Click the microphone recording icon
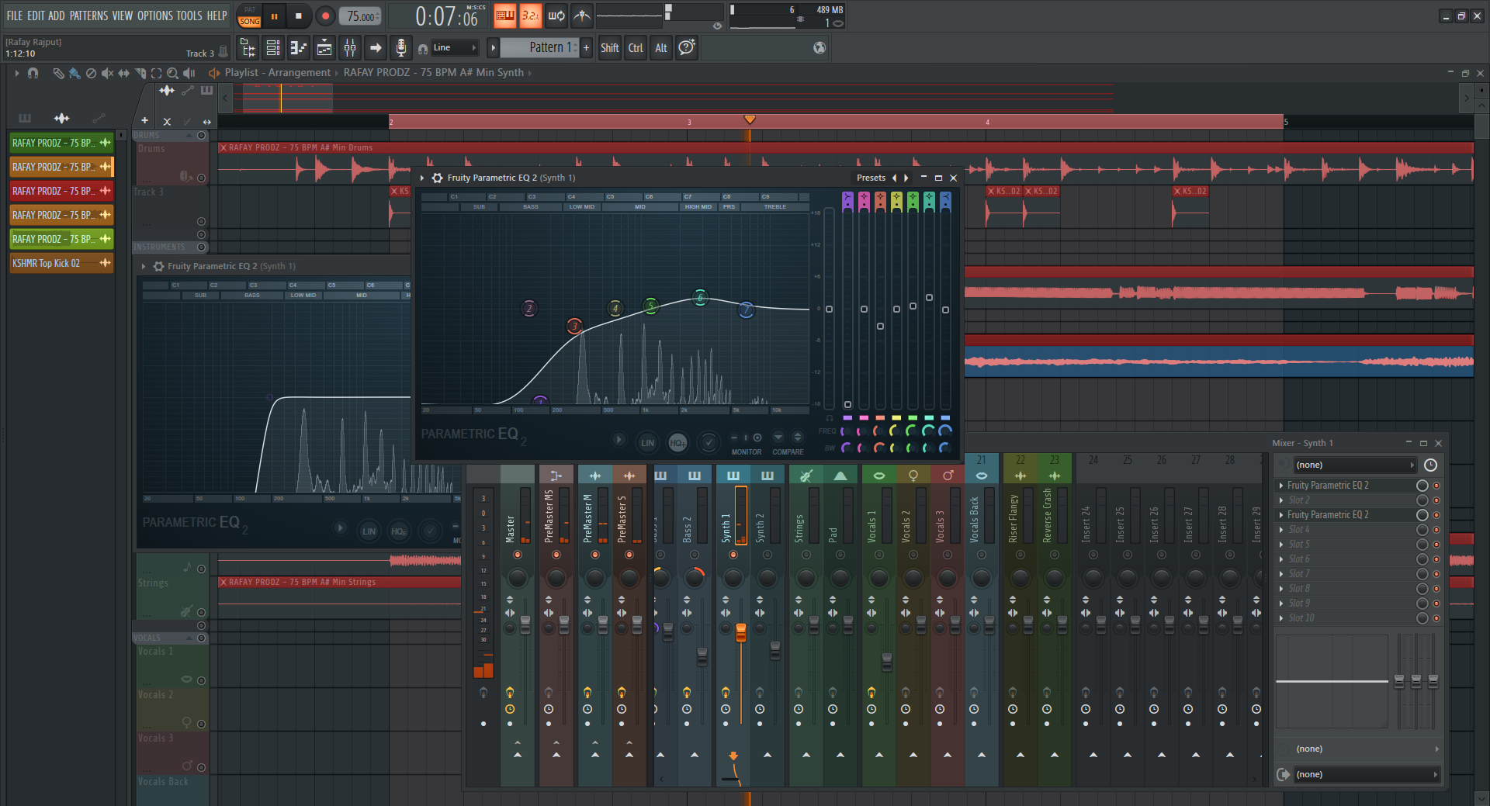Image resolution: width=1490 pixels, height=806 pixels. tap(400, 48)
